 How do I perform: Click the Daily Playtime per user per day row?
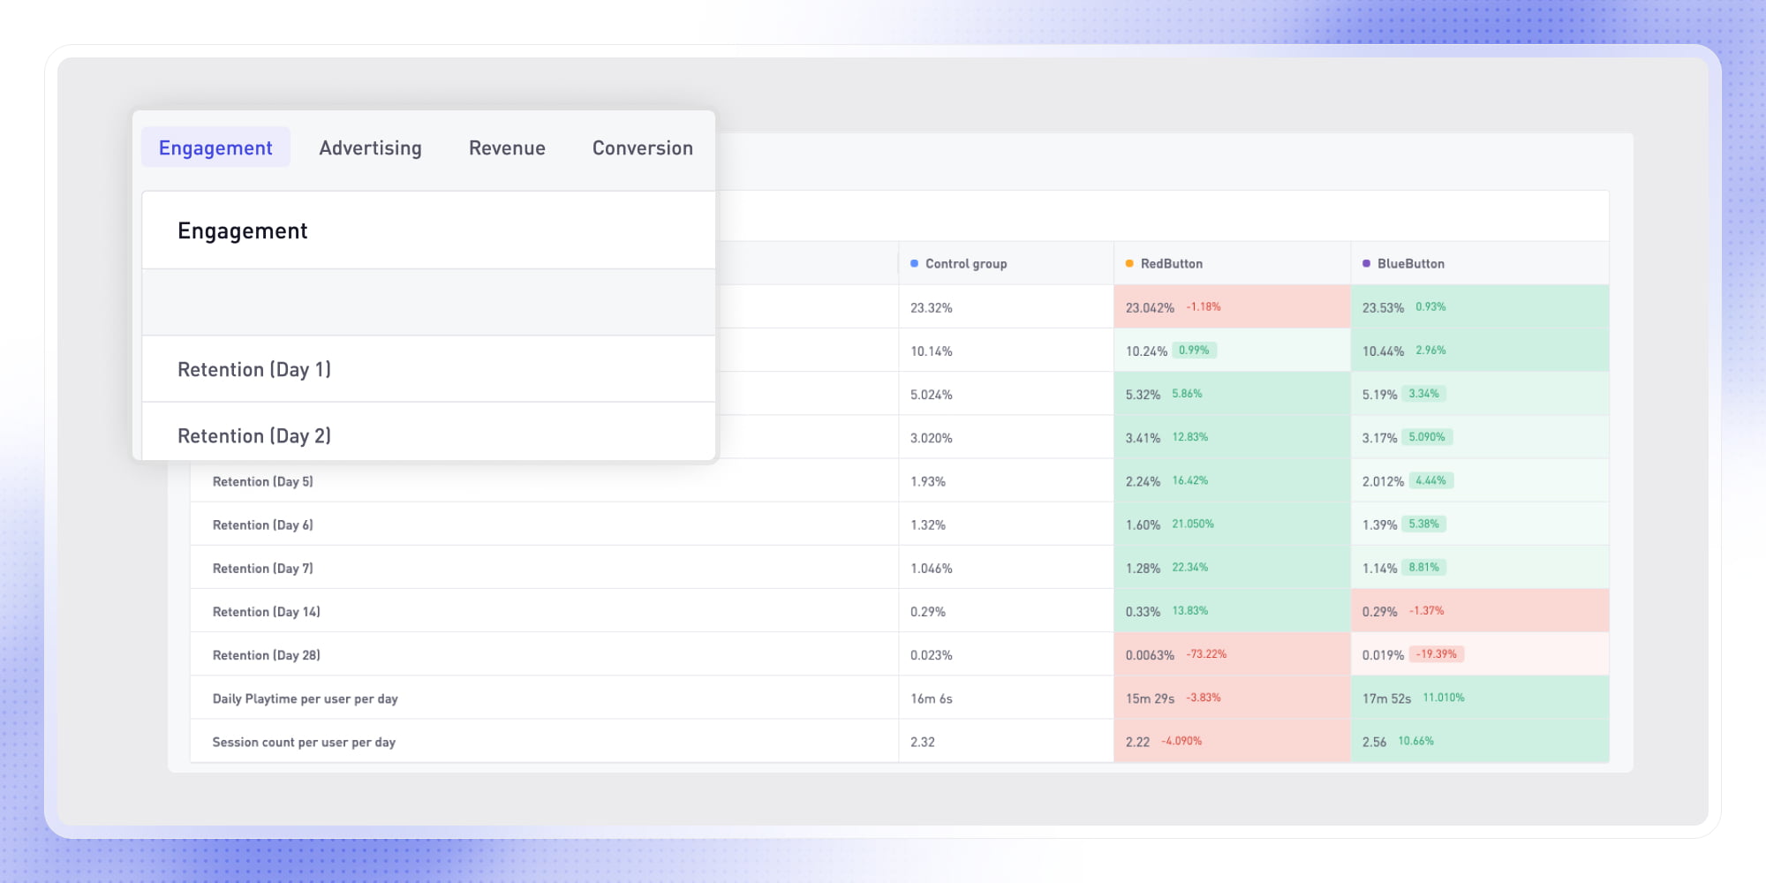pyautogui.click(x=305, y=698)
